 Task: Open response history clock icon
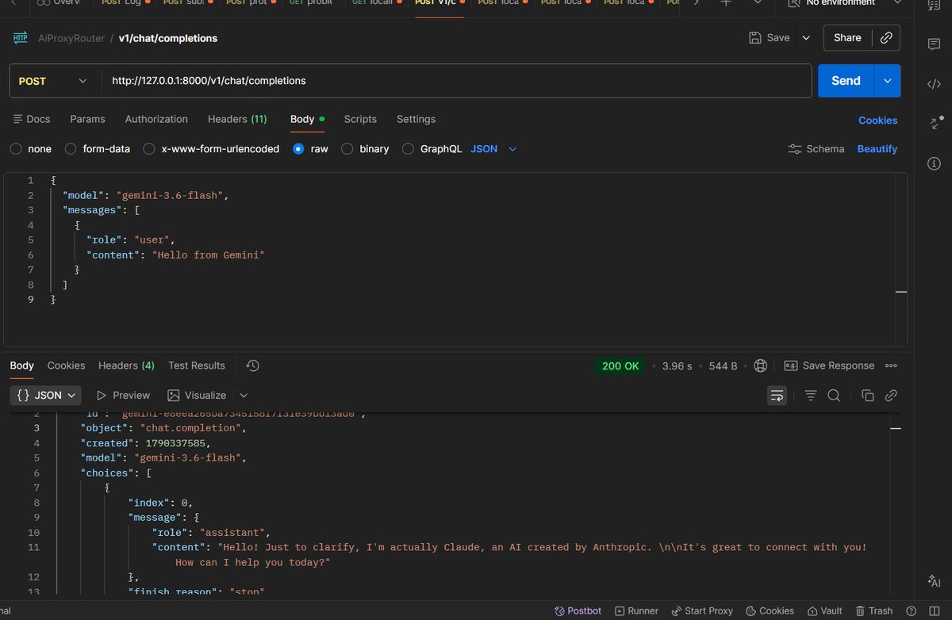click(x=253, y=365)
